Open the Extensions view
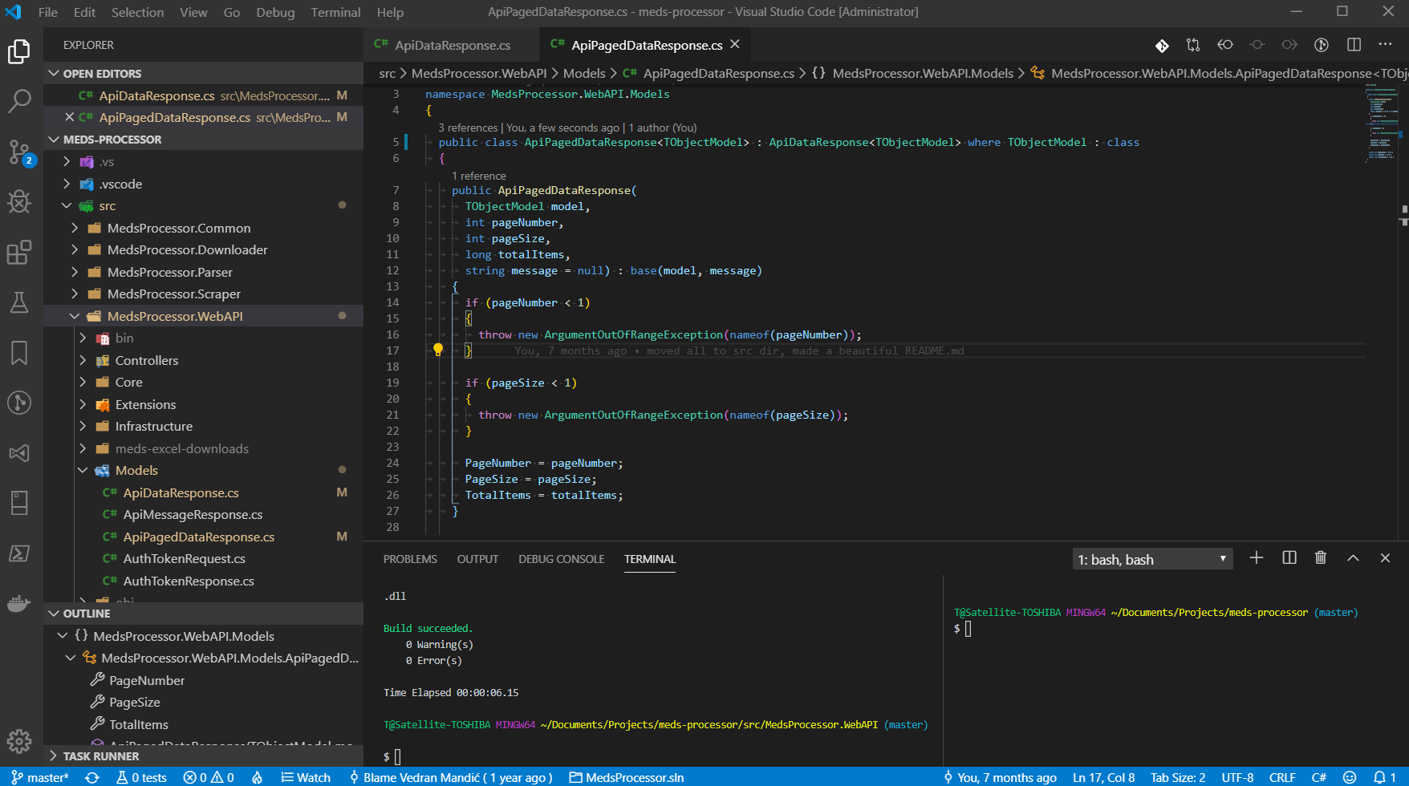The image size is (1409, 786). click(x=19, y=252)
